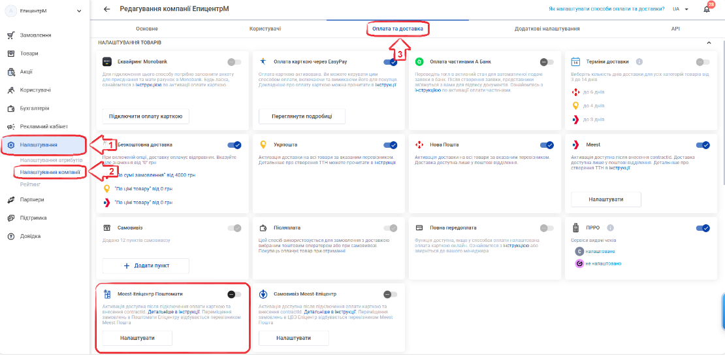
Task: Click the Підтримка chat icon
Action: click(12, 218)
